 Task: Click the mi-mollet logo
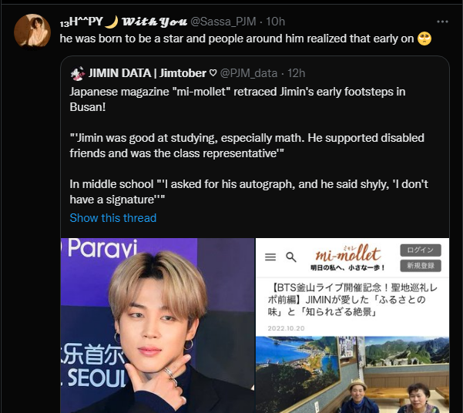tap(348, 257)
